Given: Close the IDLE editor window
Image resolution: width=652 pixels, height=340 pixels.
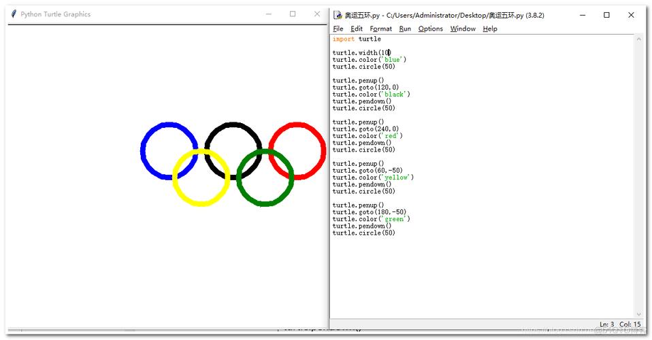Looking at the screenshot, I should tap(631, 15).
